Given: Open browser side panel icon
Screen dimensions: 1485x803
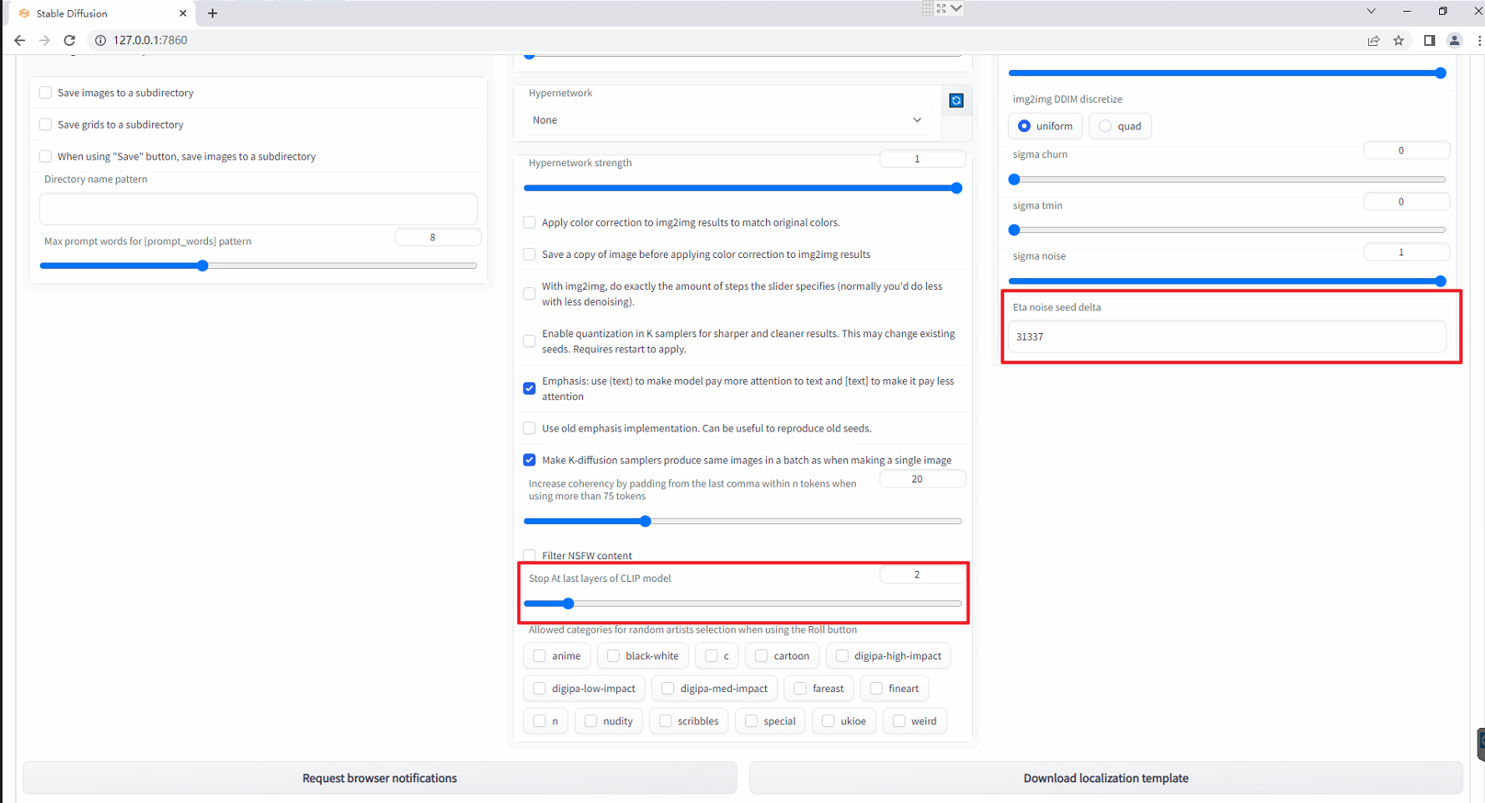Looking at the screenshot, I should (x=1429, y=40).
